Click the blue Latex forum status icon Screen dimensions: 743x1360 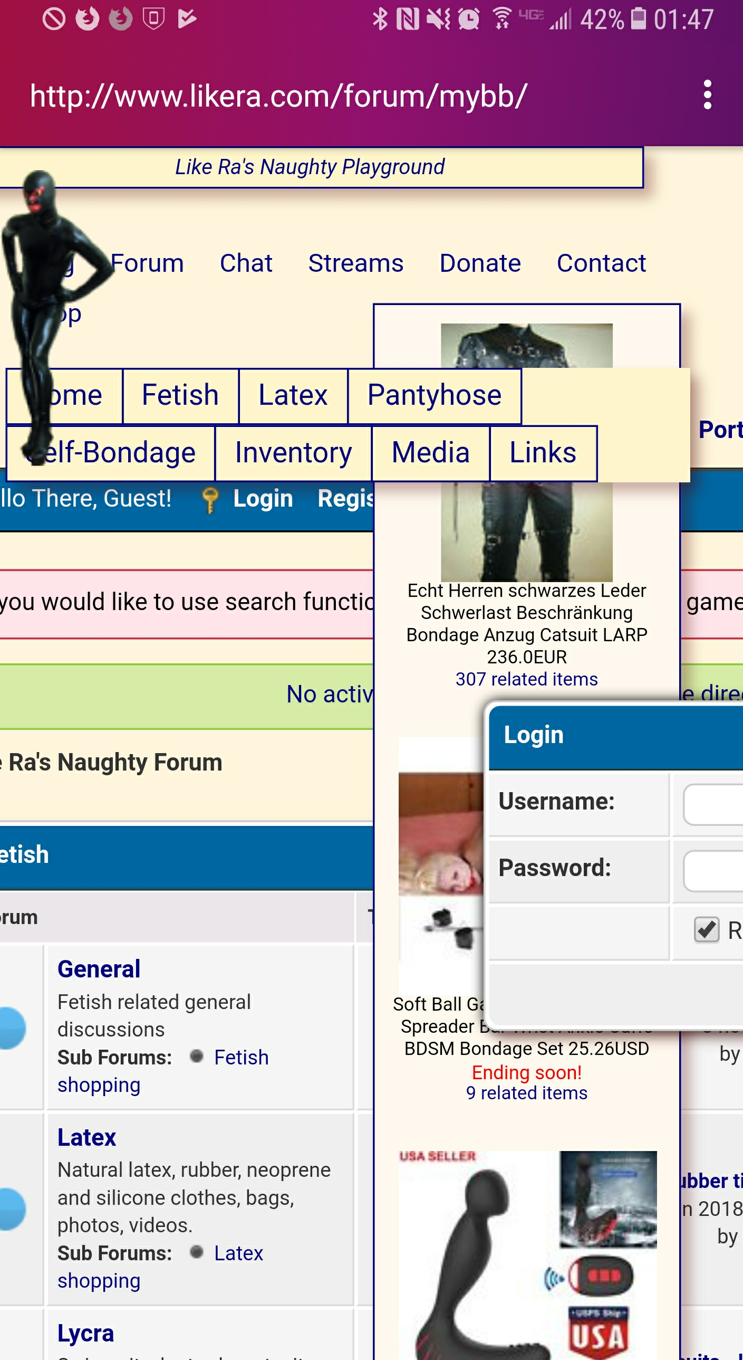coord(12,1209)
